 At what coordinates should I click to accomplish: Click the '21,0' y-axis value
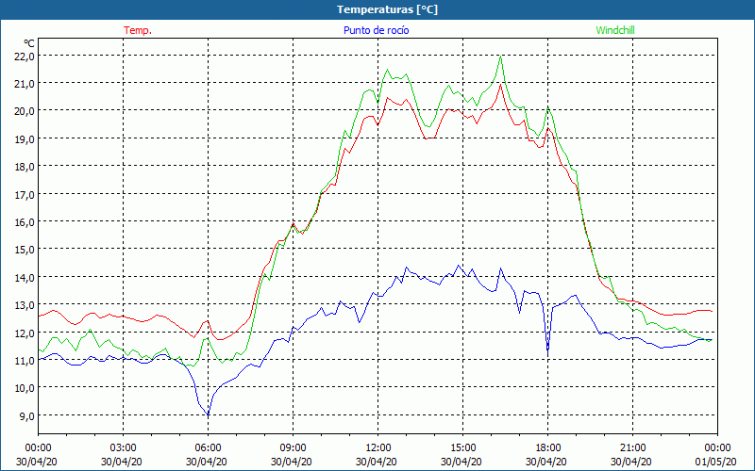click(25, 84)
